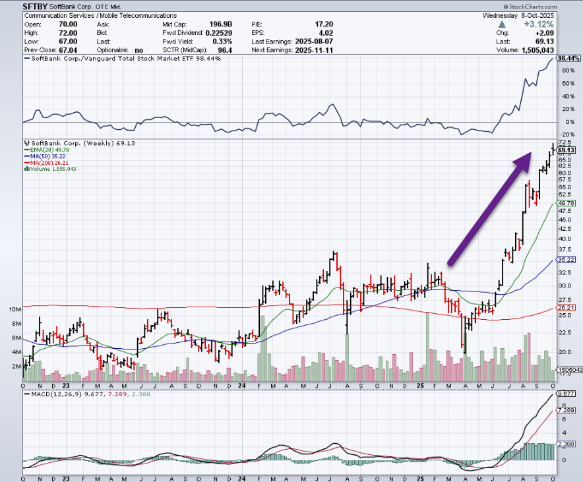Click the green EMA(20) legend line marker

26,149
